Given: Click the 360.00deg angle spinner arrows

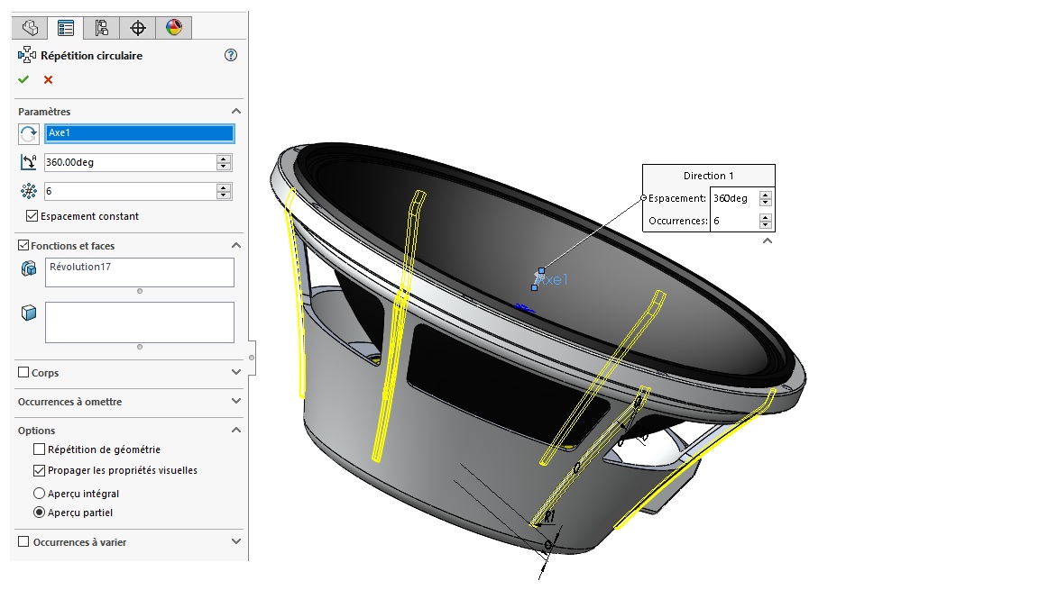Looking at the screenshot, I should click(x=224, y=162).
